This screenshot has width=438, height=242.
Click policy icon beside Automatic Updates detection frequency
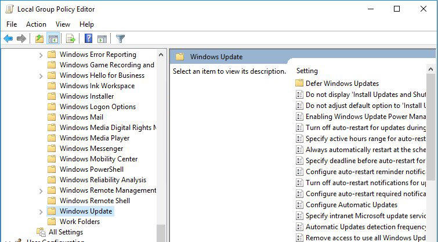pos(299,227)
